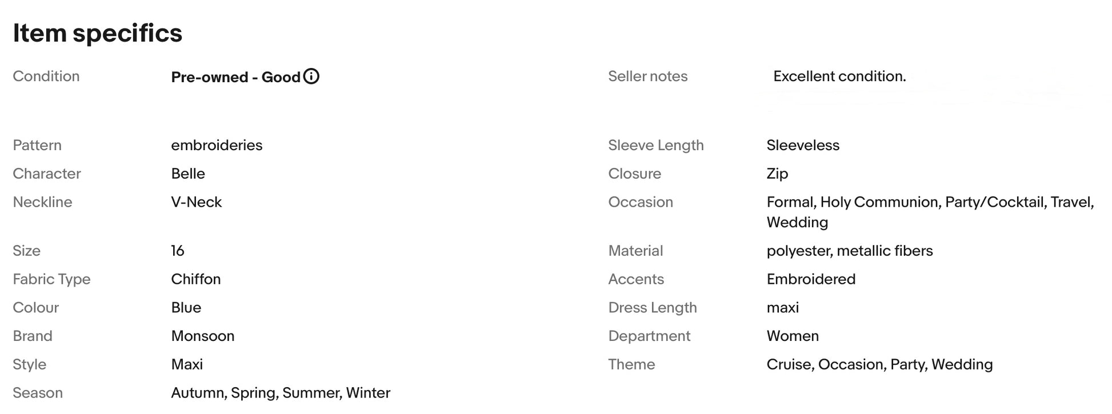Select the Excellent condition seller note
Screen dimensions: 1112x414
(839, 77)
